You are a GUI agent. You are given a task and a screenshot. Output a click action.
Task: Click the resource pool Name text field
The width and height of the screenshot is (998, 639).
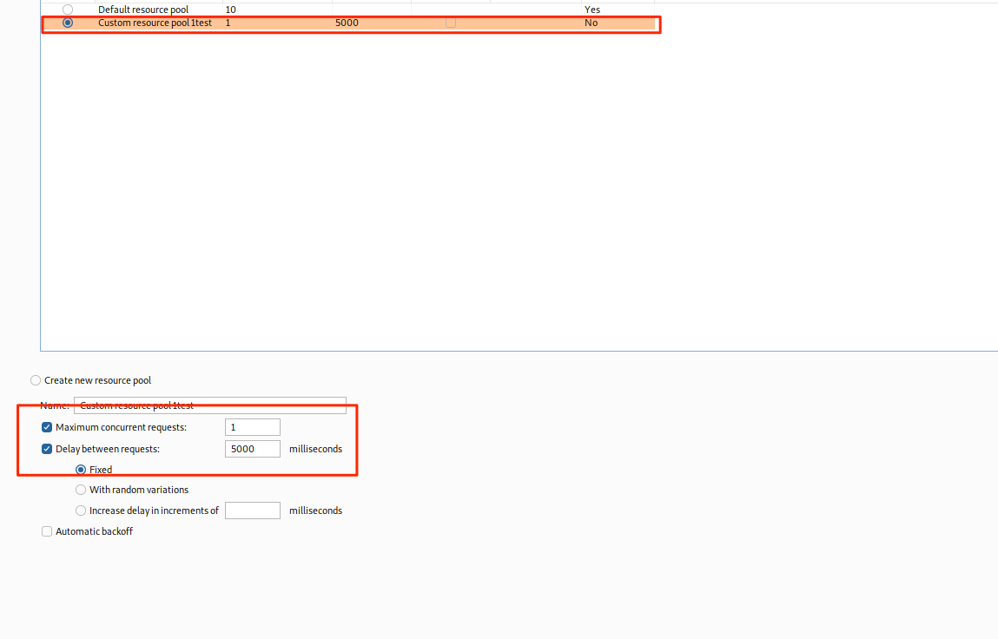(210, 405)
